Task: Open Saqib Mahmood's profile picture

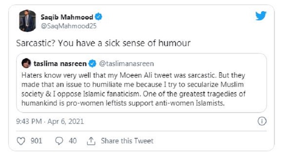Action: pos(27,21)
